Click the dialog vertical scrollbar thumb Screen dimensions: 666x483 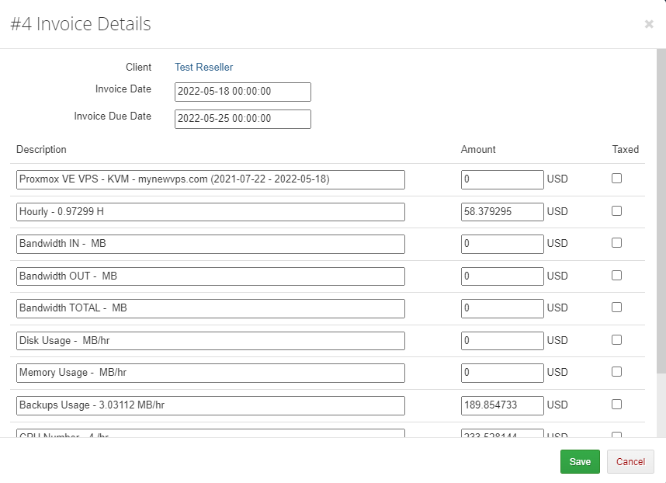click(661, 211)
